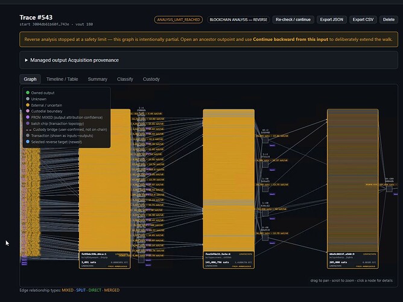Click the BLOCKCHAIN ANALYSIS — REVERSE badge

pyautogui.click(x=238, y=19)
